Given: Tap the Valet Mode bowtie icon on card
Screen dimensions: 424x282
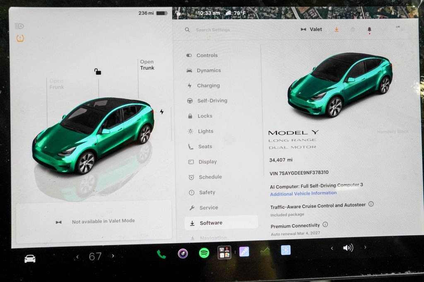Looking at the screenshot, I should tap(58, 222).
